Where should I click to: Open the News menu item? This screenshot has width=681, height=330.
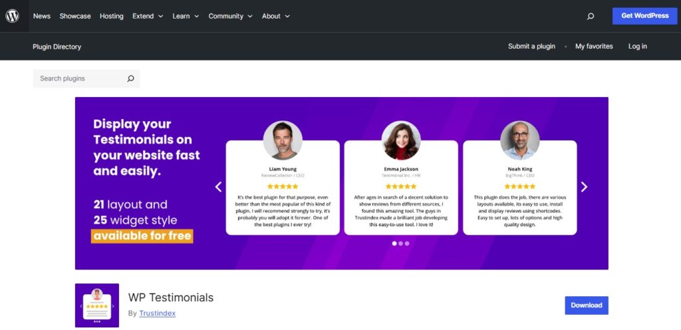pyautogui.click(x=42, y=16)
